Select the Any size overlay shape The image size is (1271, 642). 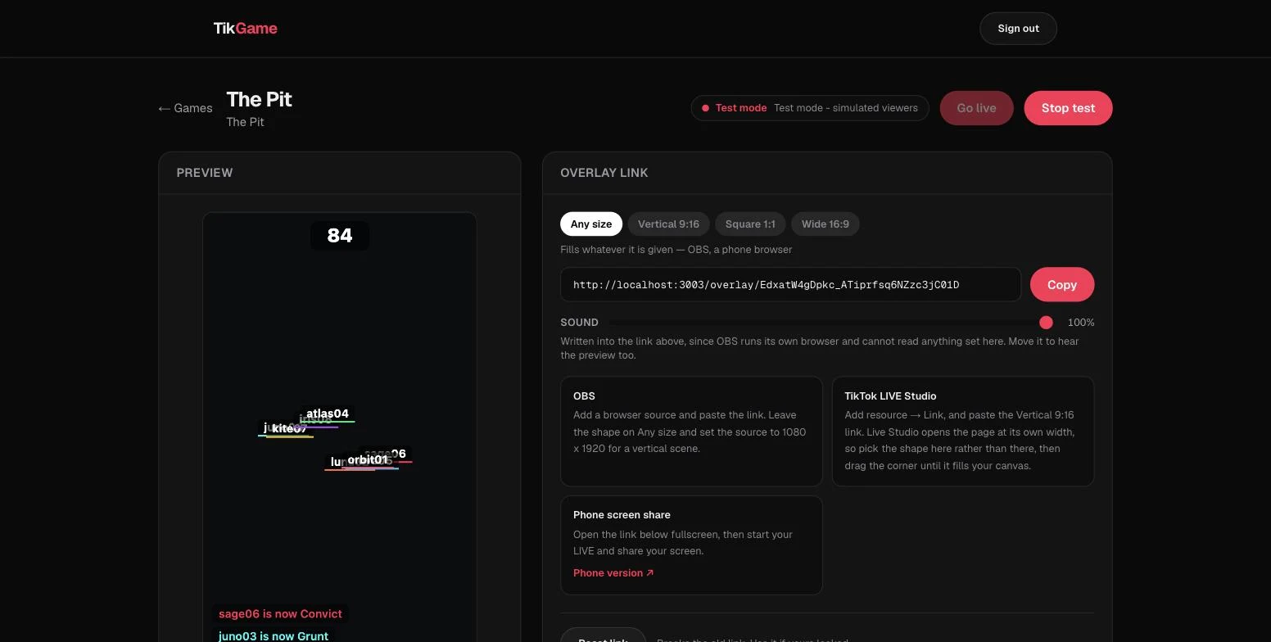[x=591, y=224]
